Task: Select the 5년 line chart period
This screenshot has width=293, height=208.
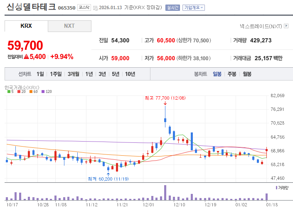Action: click(x=116, y=74)
